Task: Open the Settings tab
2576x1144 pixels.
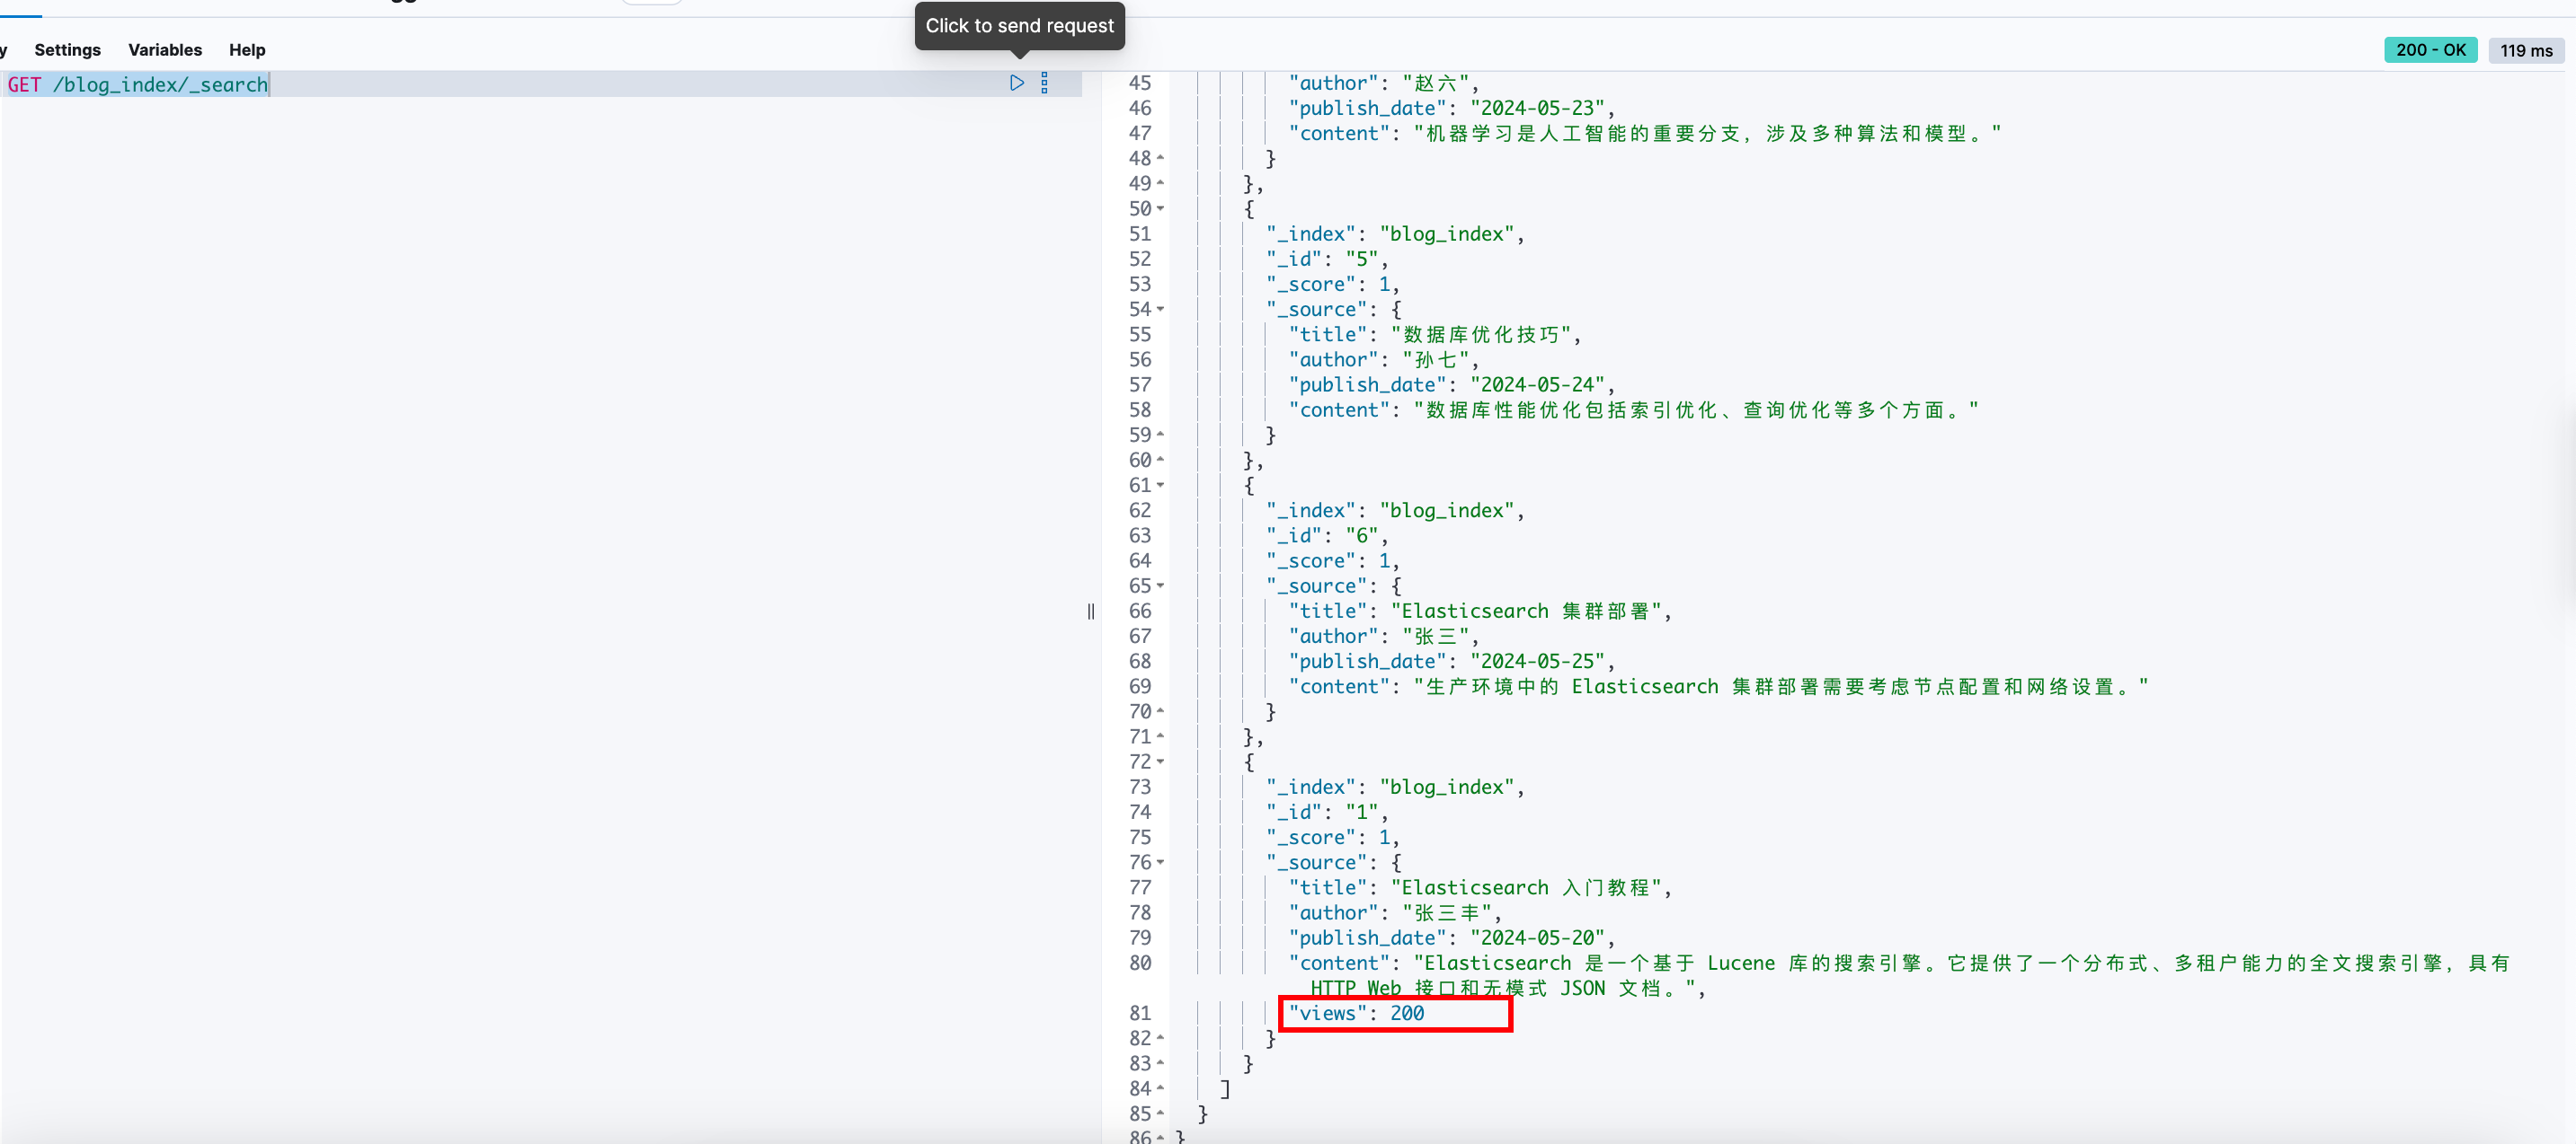Action: [67, 50]
